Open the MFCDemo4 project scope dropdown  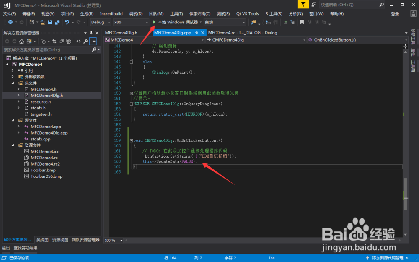(x=154, y=40)
